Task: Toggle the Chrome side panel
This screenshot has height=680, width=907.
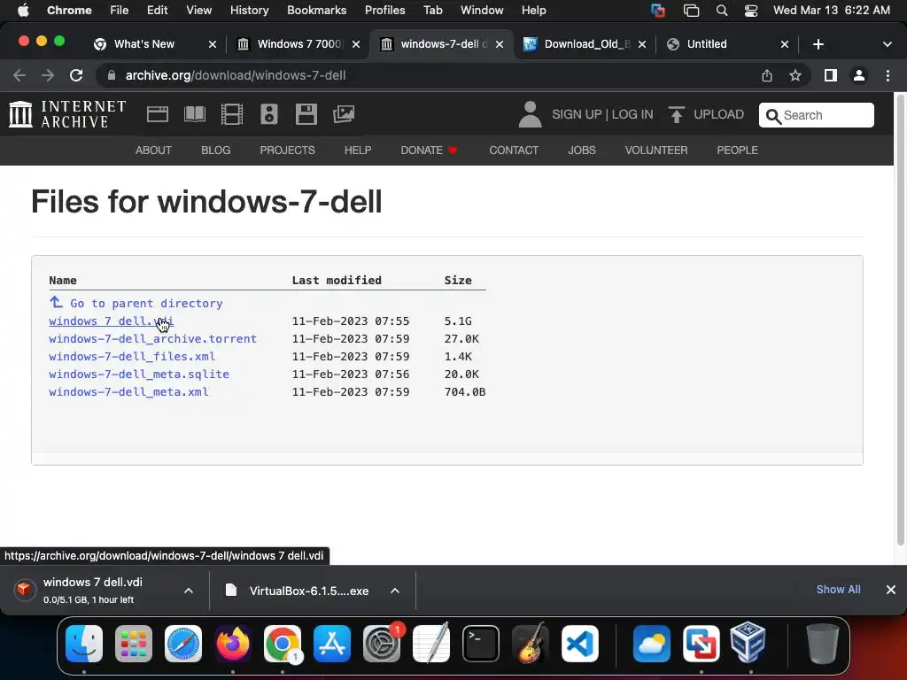Action: 831,75
